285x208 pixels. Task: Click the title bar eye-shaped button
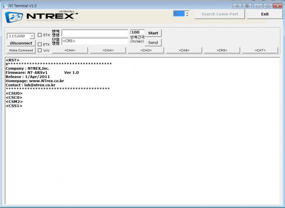[237, 6]
